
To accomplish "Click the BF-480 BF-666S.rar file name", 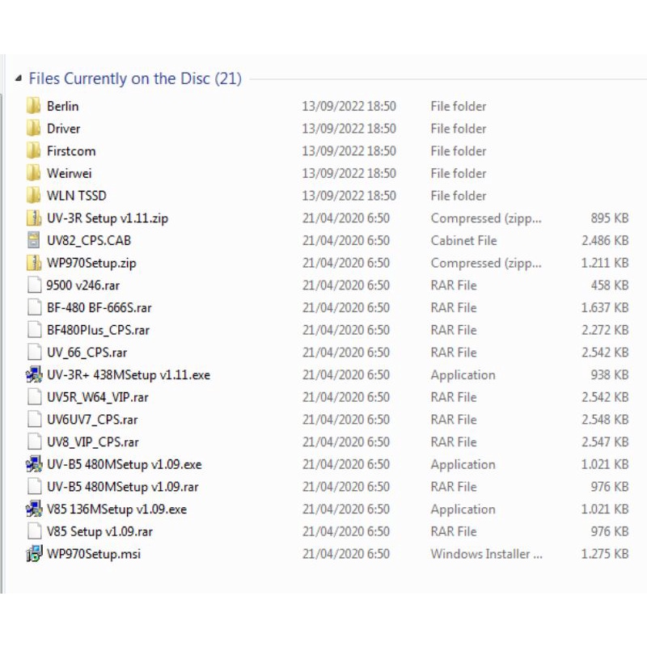I will [x=99, y=307].
